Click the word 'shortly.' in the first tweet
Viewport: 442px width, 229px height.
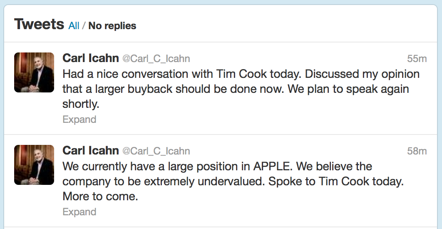tap(81, 104)
